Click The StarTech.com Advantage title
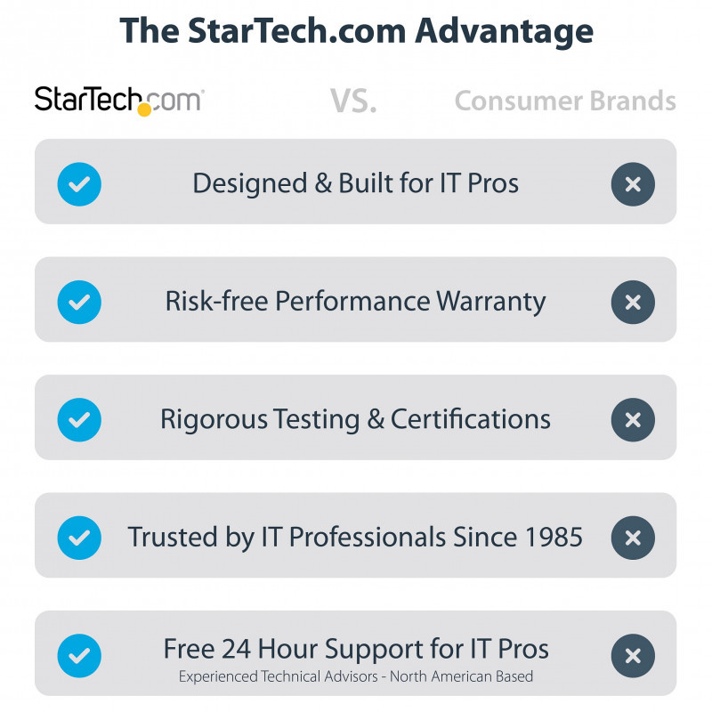Image resolution: width=712 pixels, height=712 pixels. coord(356,31)
